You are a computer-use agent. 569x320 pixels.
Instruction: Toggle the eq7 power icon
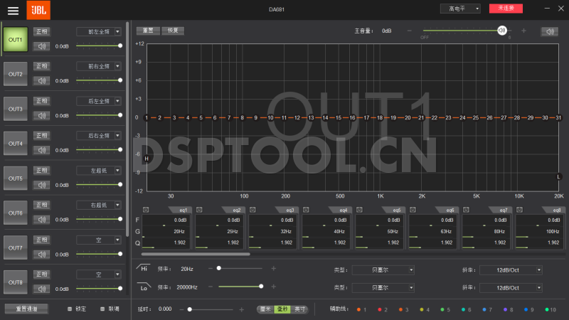[466, 210]
